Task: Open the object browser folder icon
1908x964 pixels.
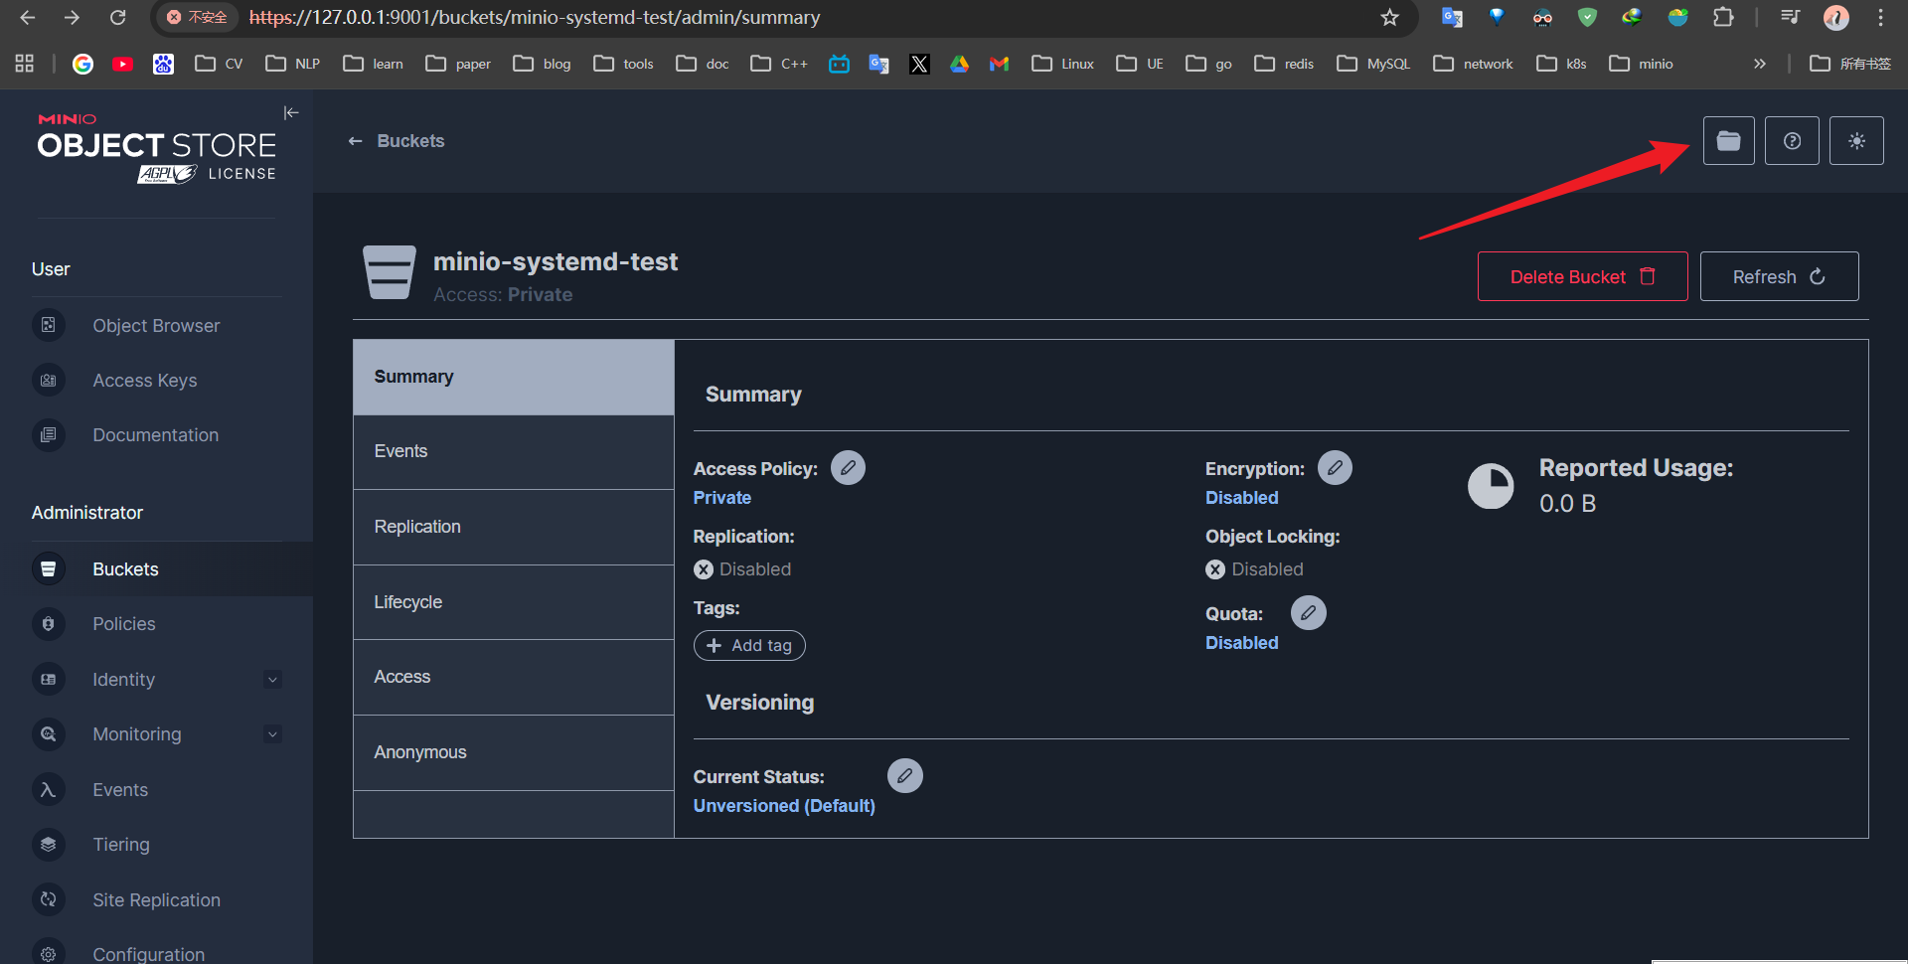Action: [1728, 141]
